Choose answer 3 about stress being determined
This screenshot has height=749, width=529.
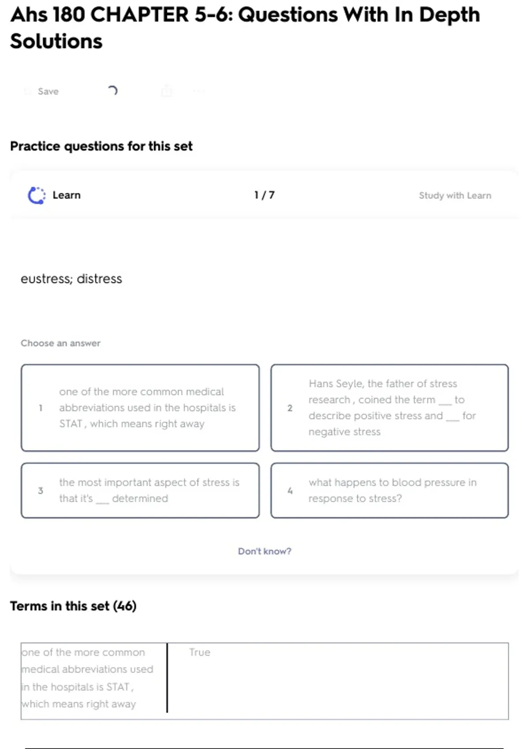(140, 490)
